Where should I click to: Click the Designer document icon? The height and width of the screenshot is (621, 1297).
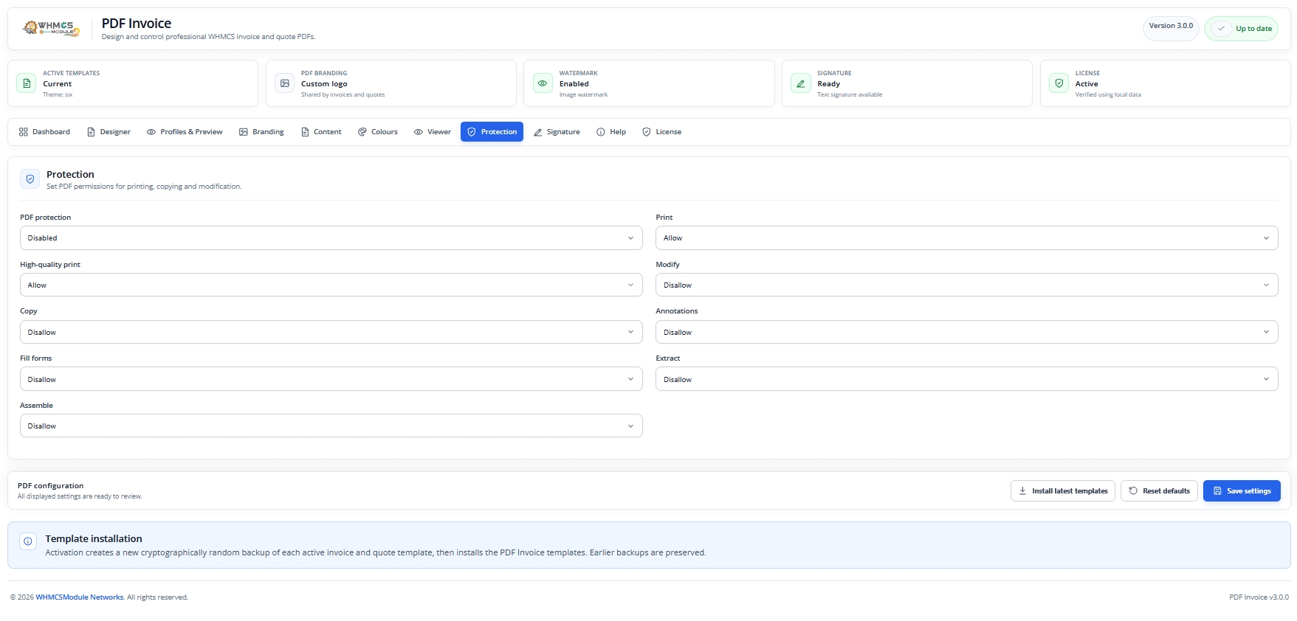(x=92, y=132)
